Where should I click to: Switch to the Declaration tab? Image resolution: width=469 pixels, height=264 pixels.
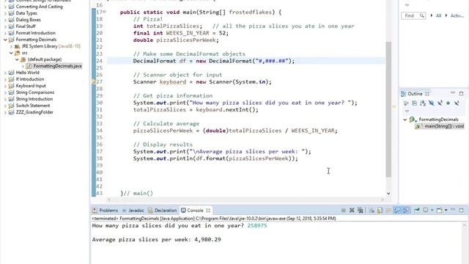coord(163,210)
